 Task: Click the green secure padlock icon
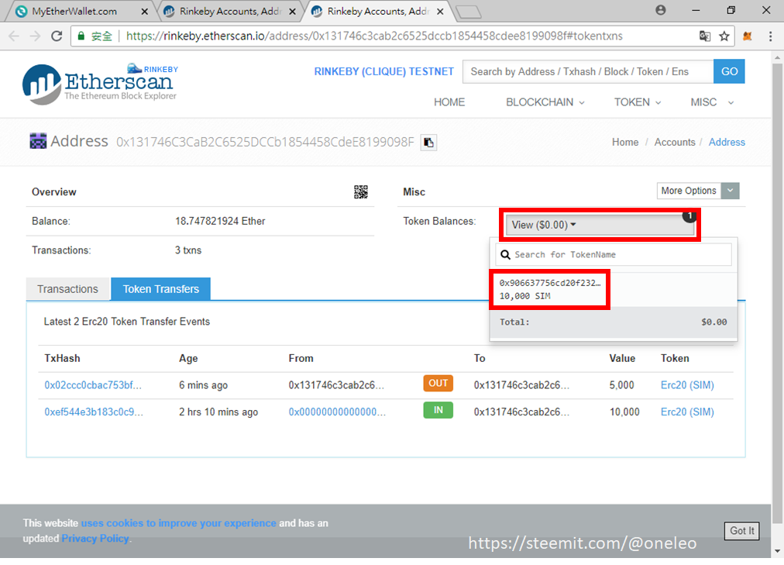tap(81, 36)
